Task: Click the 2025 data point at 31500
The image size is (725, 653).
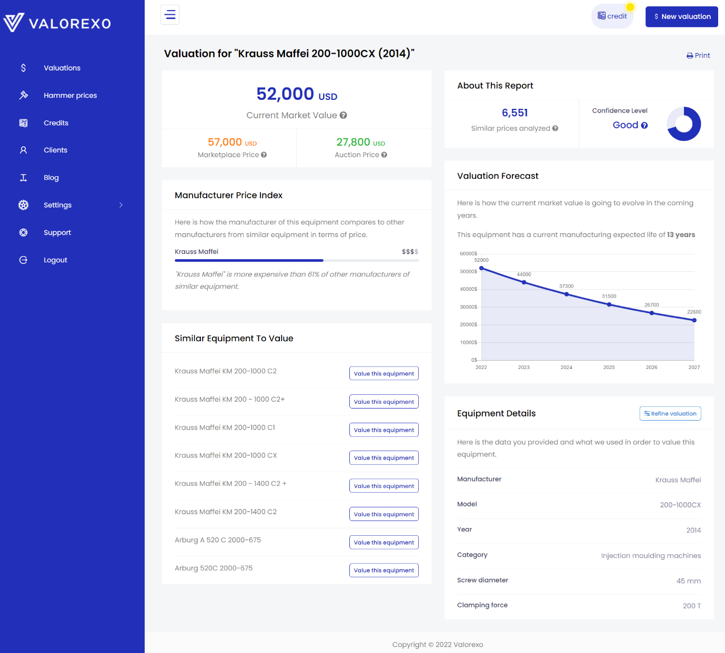Action: pos(609,304)
